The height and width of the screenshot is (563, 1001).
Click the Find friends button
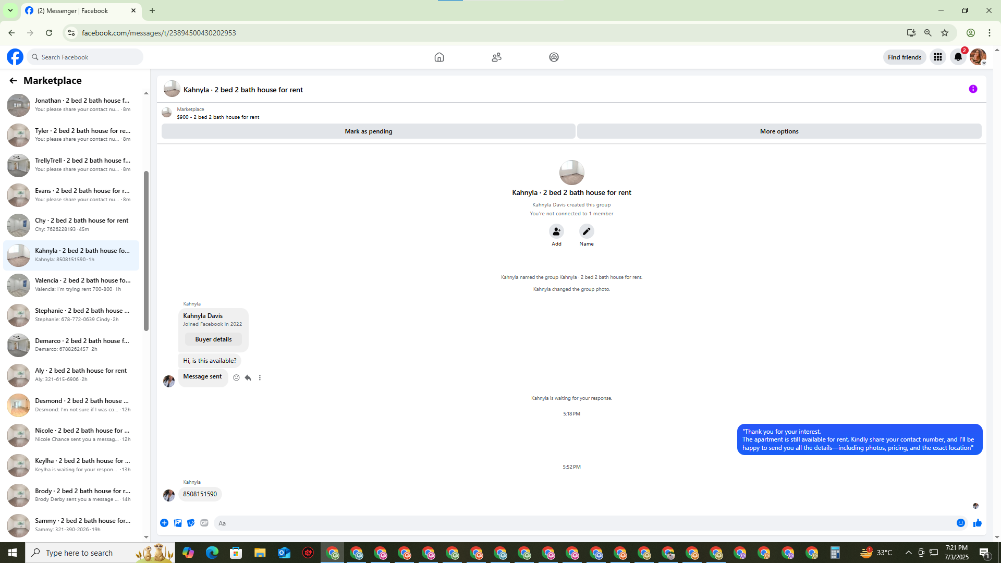click(x=904, y=57)
